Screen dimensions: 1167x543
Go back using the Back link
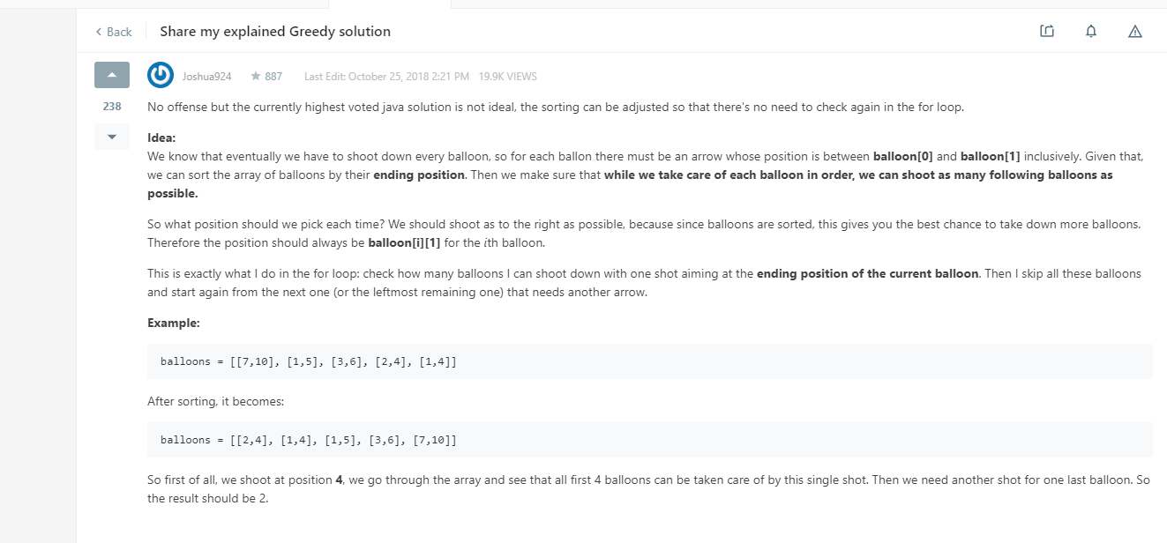(x=114, y=32)
